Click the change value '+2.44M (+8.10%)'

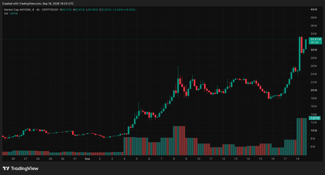click(124, 10)
